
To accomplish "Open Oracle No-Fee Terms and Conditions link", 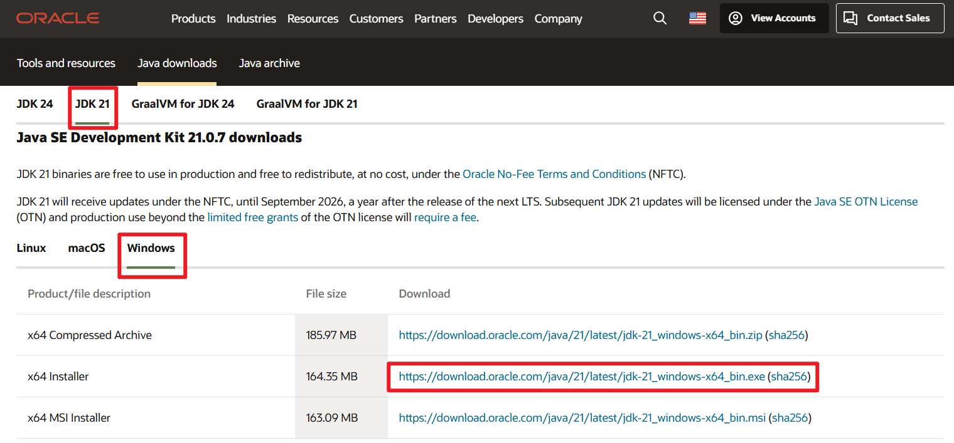I will [554, 174].
